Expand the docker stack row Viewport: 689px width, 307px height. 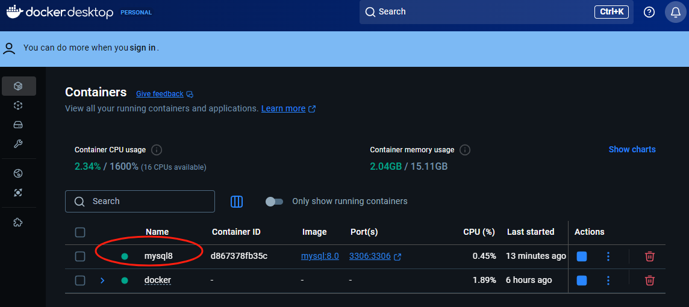coord(102,280)
